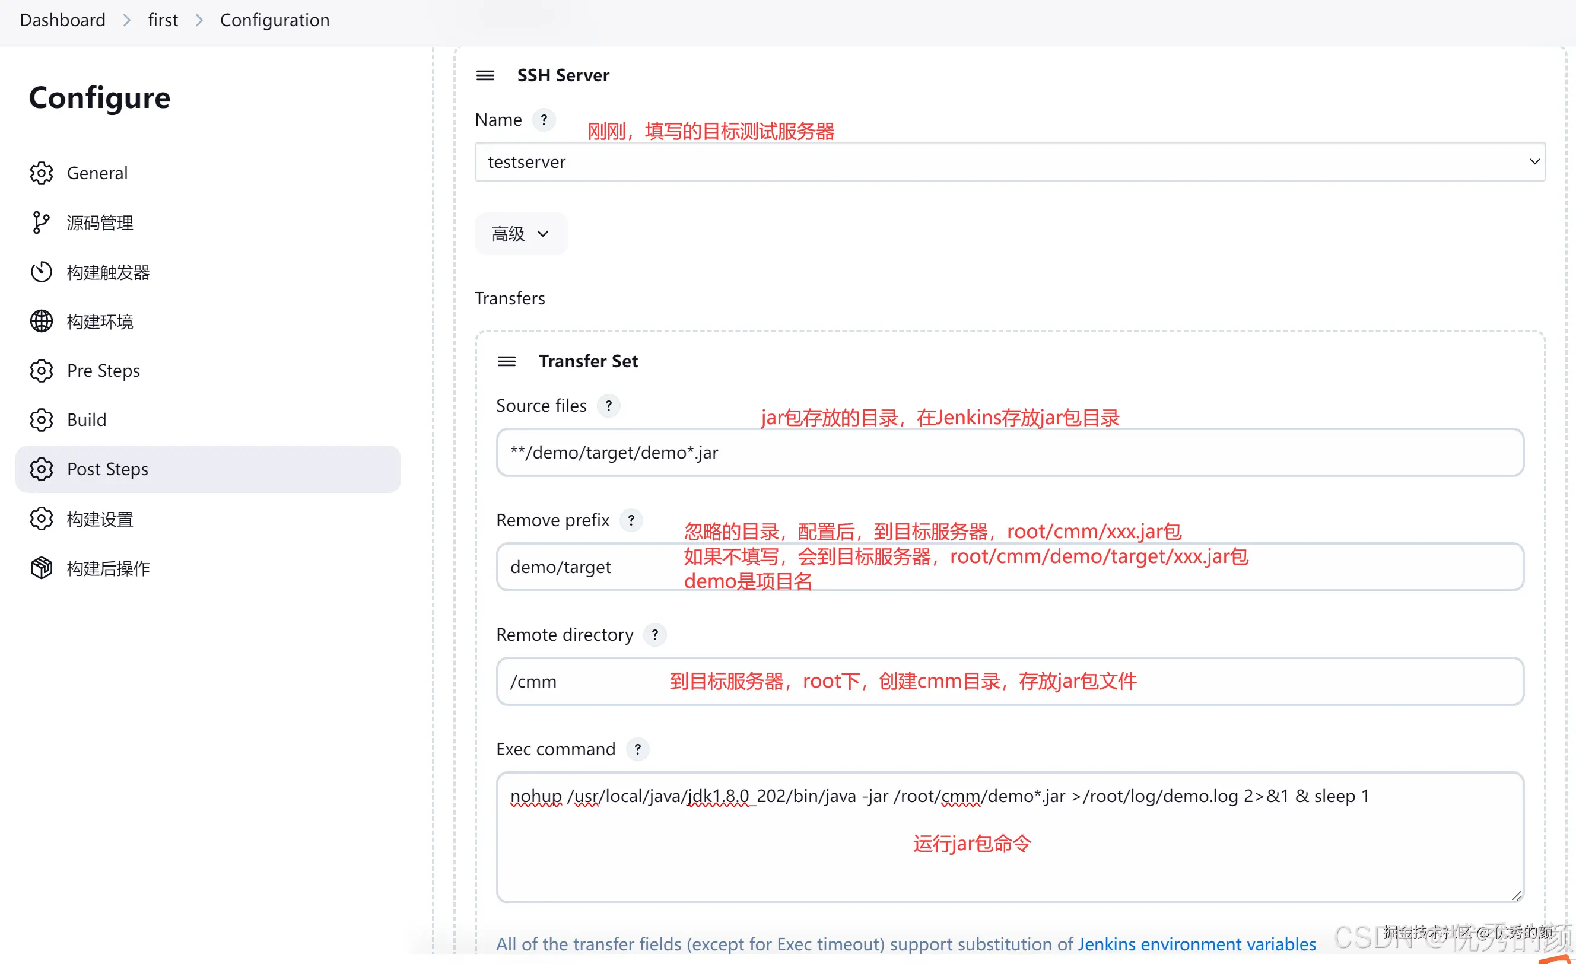Navigate to Dashboard breadcrumb

[63, 20]
